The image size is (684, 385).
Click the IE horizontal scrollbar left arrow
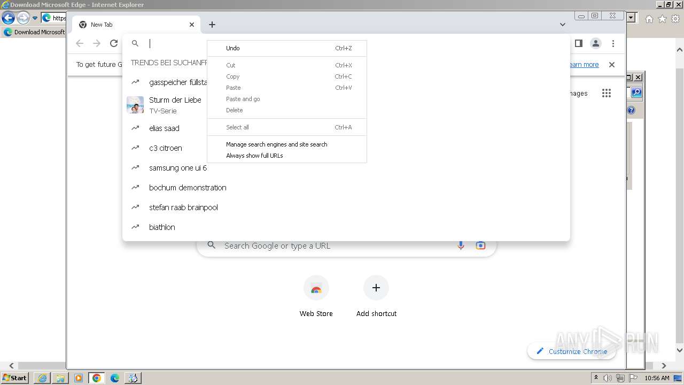point(11,366)
